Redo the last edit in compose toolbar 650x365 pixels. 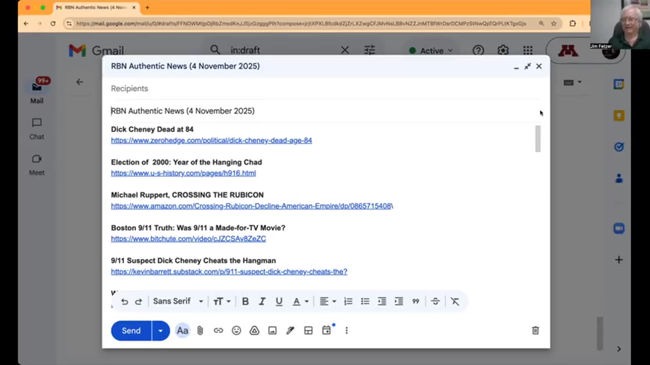[x=138, y=301]
